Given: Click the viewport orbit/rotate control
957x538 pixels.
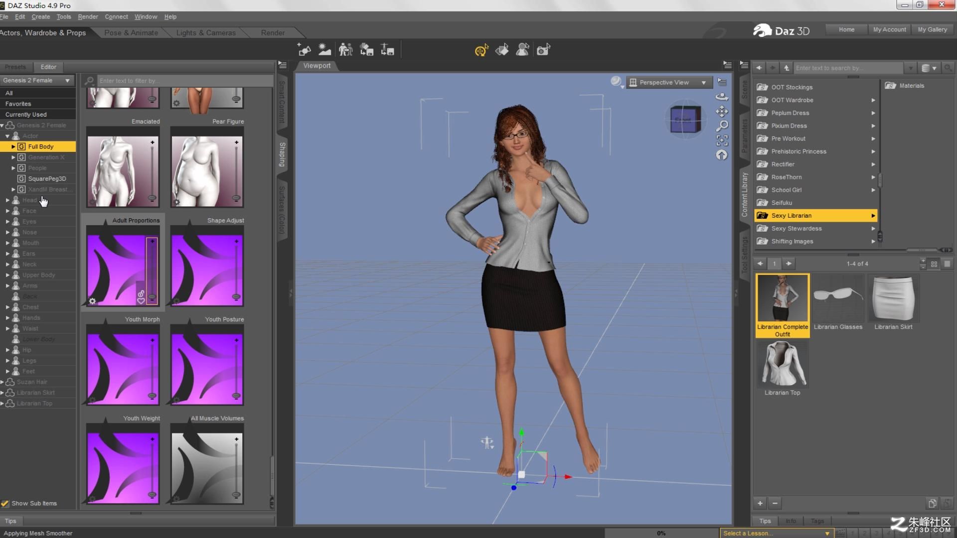Looking at the screenshot, I should tap(722, 97).
